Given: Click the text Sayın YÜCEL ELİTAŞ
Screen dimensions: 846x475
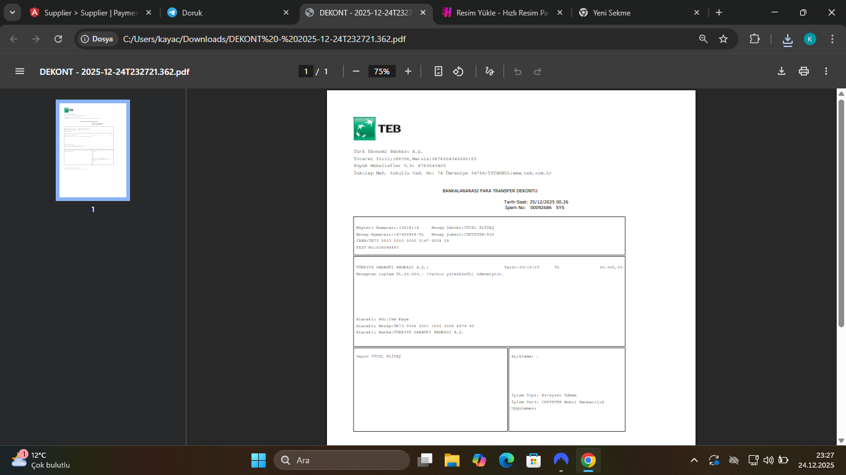Looking at the screenshot, I should click(378, 356).
